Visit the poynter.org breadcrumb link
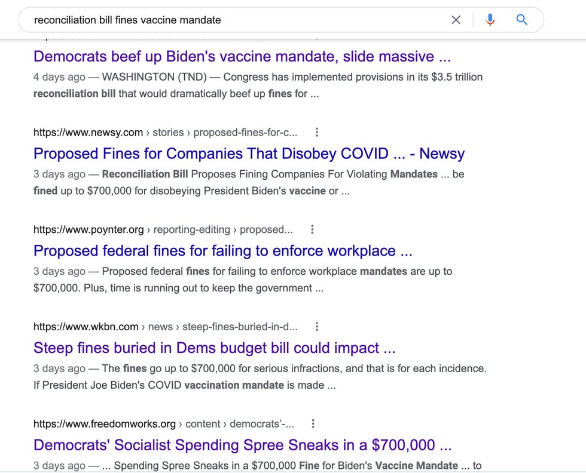Image resolution: width=586 pixels, height=473 pixels. point(87,229)
